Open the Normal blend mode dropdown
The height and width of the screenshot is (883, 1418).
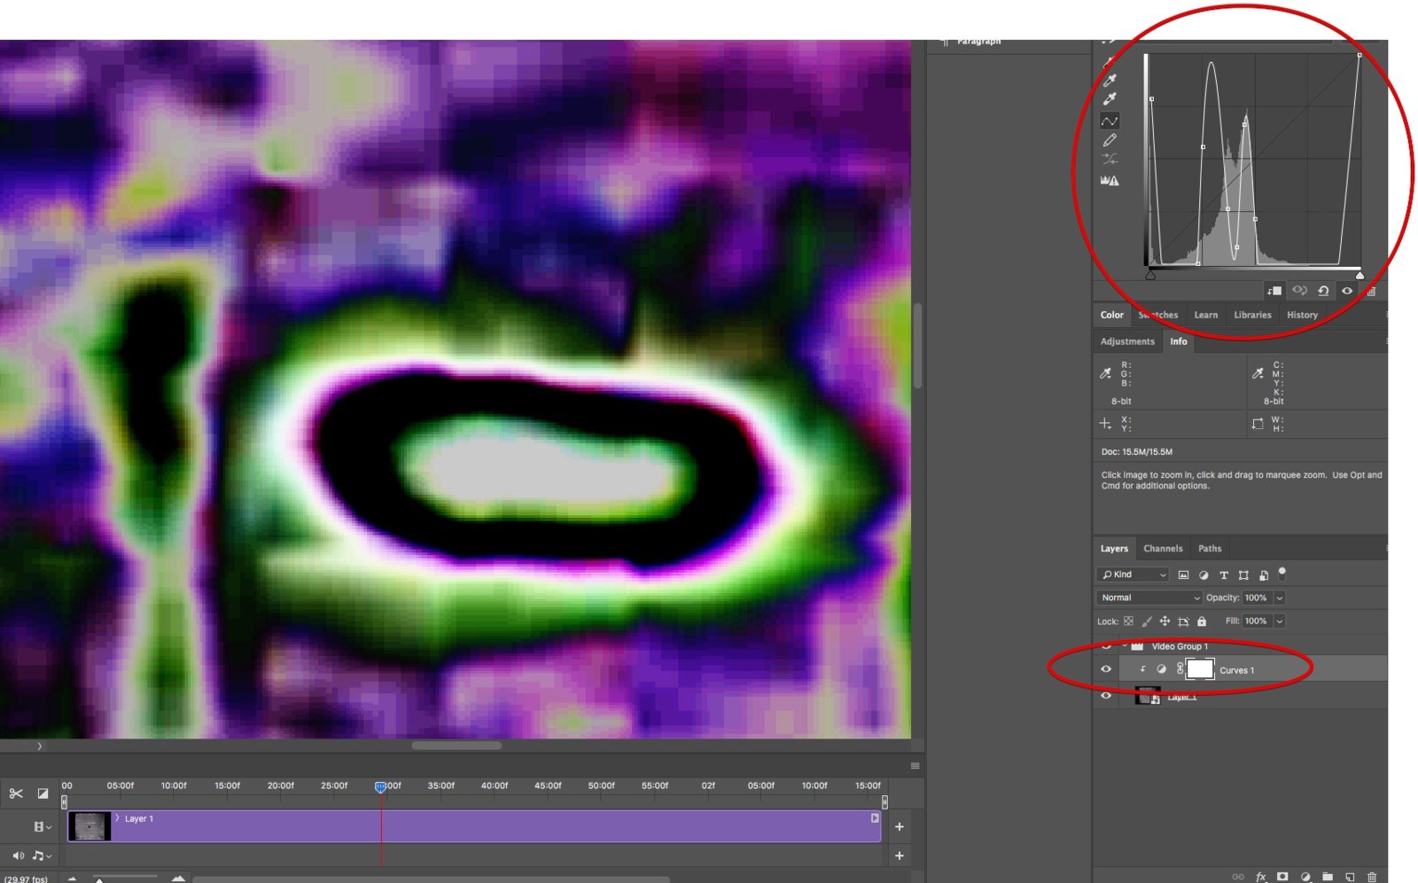[x=1149, y=598]
